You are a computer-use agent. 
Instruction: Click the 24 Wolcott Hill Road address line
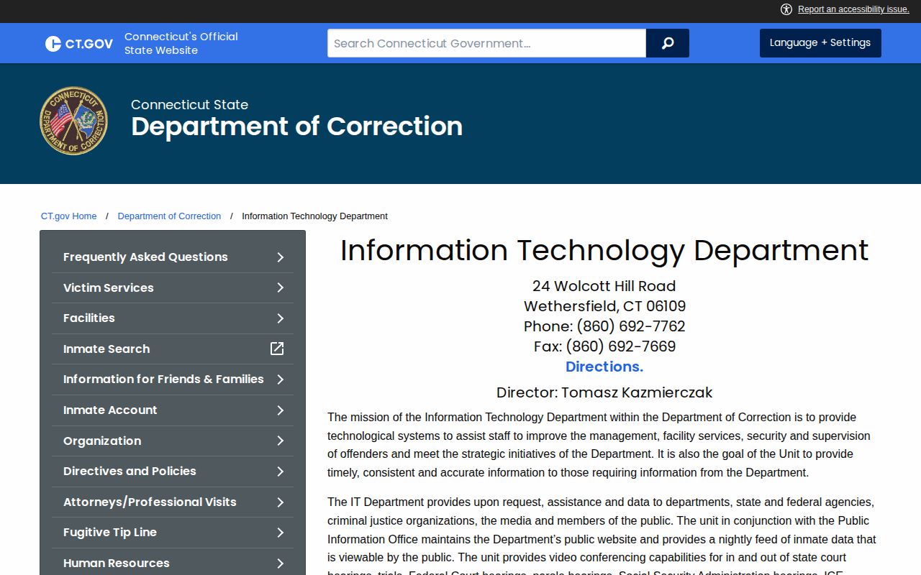604,286
